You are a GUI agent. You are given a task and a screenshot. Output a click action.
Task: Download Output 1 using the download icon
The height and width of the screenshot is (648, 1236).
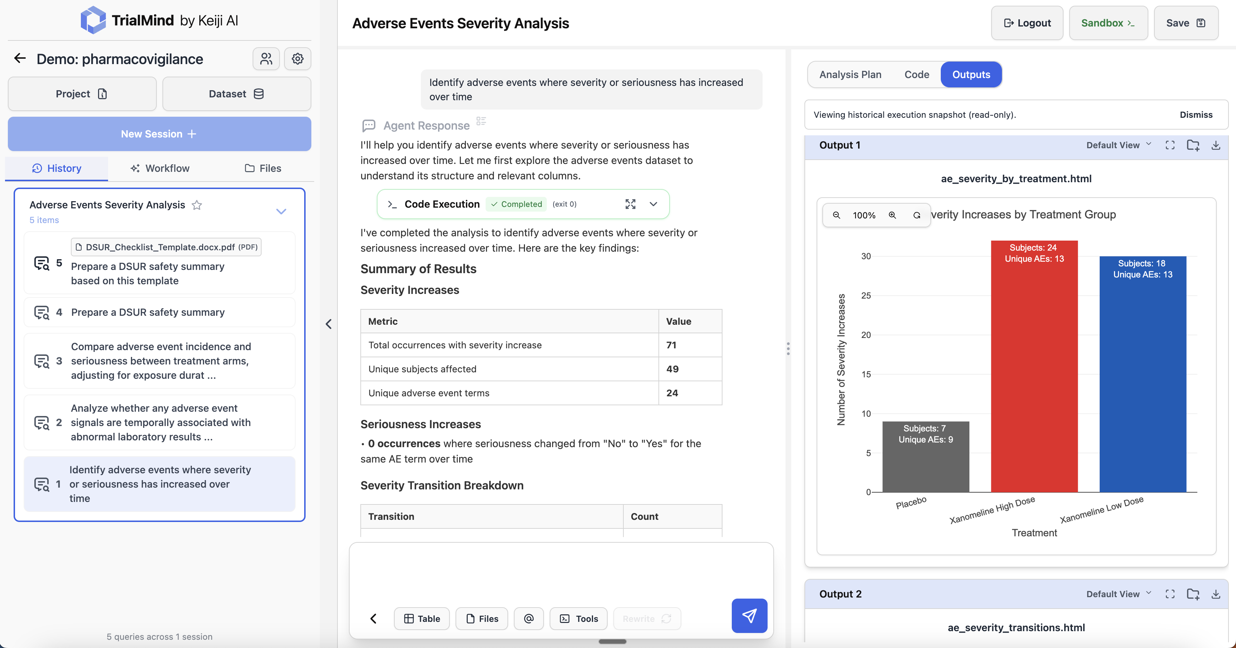[1216, 145]
